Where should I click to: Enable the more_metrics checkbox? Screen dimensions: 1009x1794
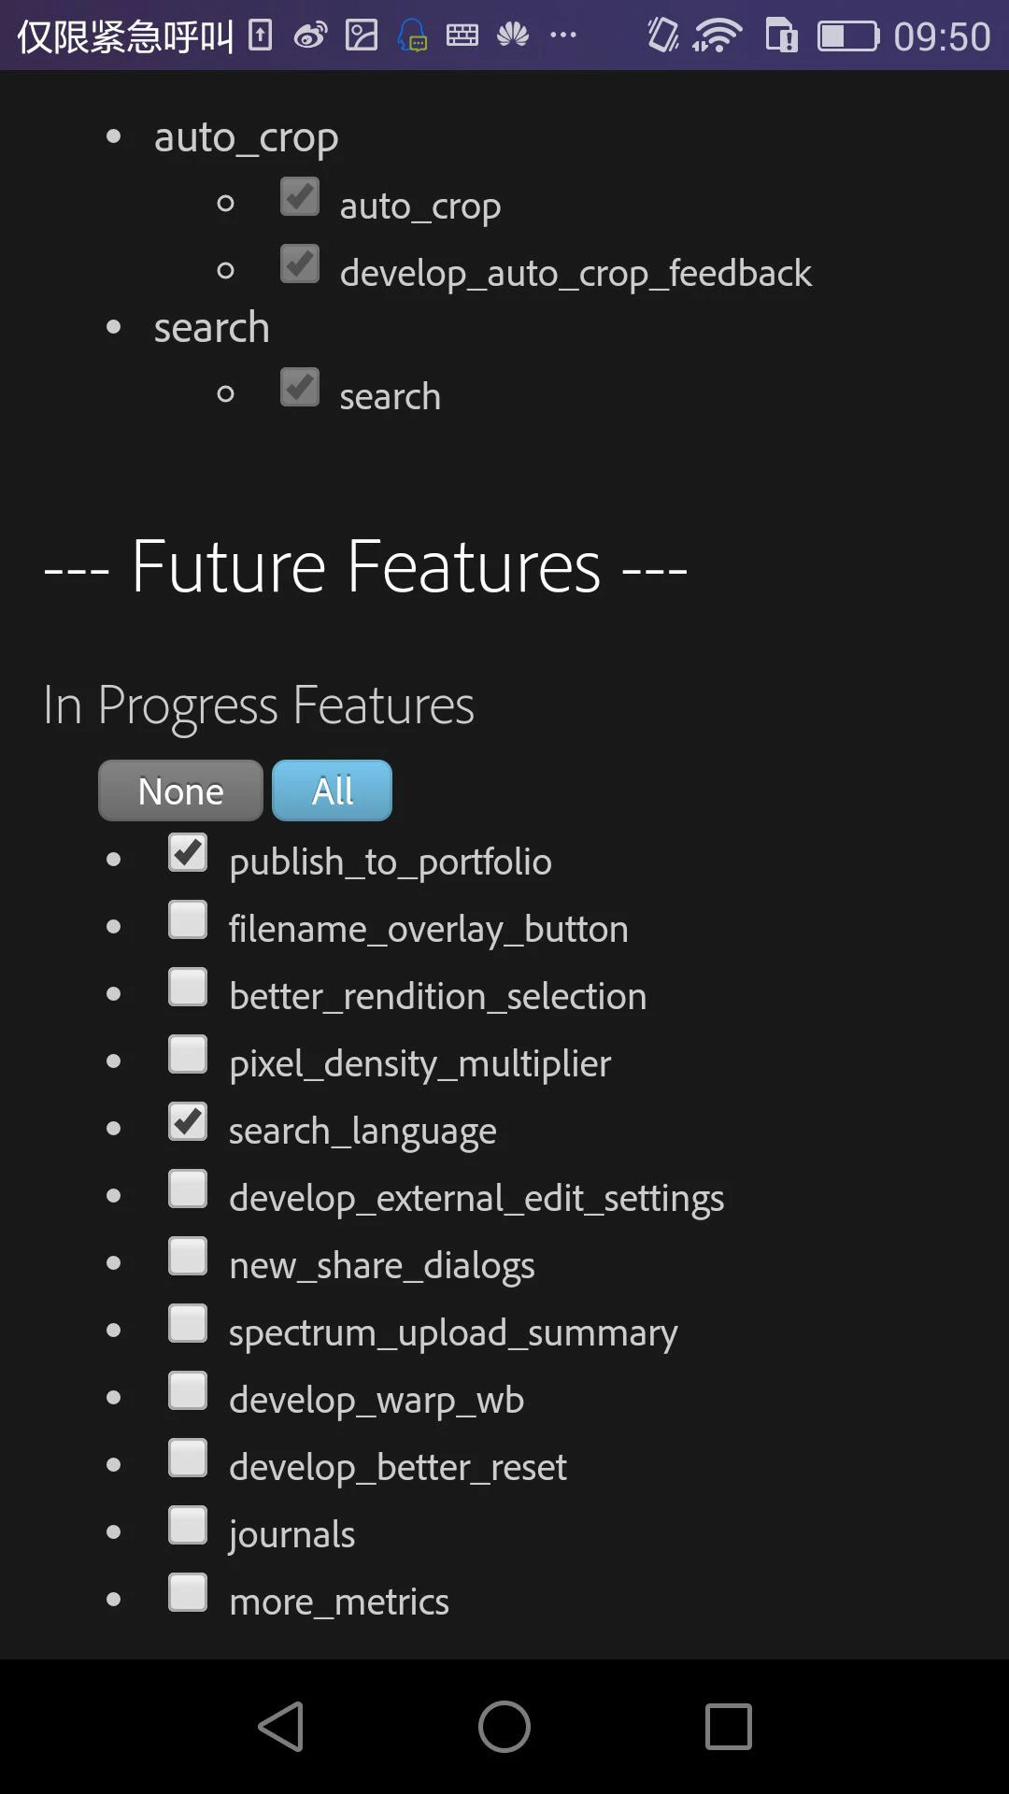pos(188,1592)
